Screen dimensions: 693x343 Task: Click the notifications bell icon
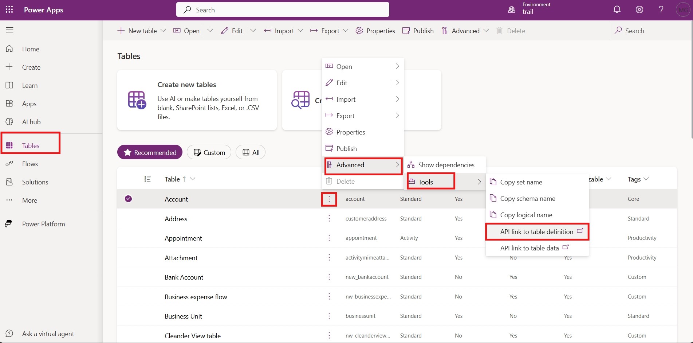point(617,10)
